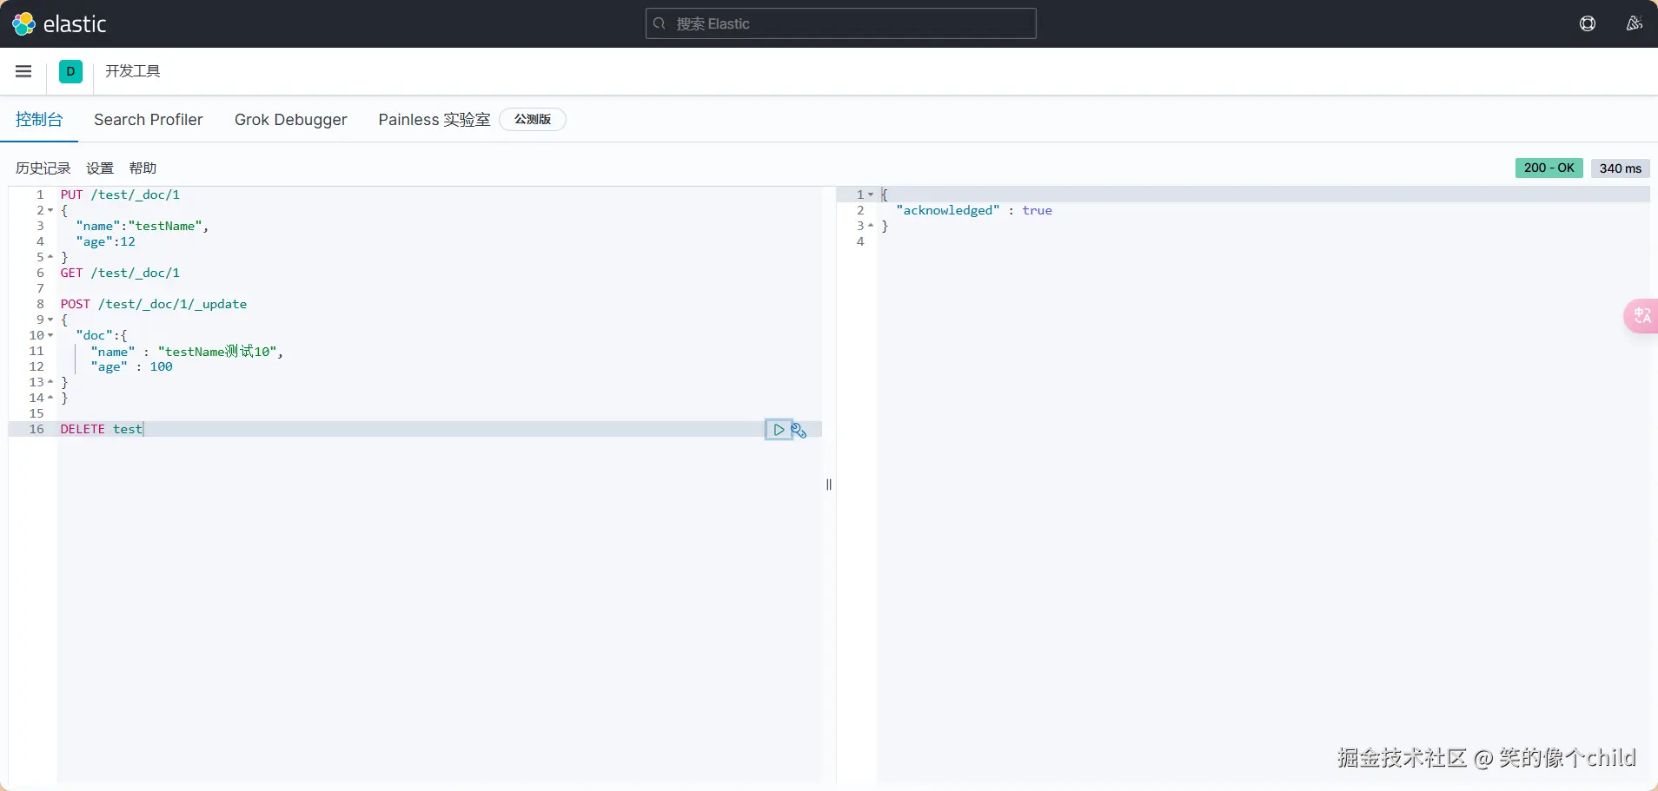Open the help menu lifebuoy icon

[x=1588, y=23]
